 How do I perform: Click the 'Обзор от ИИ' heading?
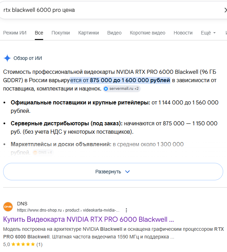pyautogui.click(x=28, y=58)
